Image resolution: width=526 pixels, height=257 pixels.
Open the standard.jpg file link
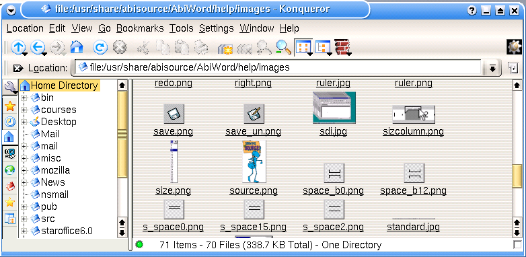[413, 227]
